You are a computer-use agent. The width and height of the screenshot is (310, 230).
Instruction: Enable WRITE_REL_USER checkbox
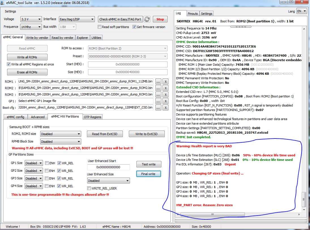coord(89,188)
